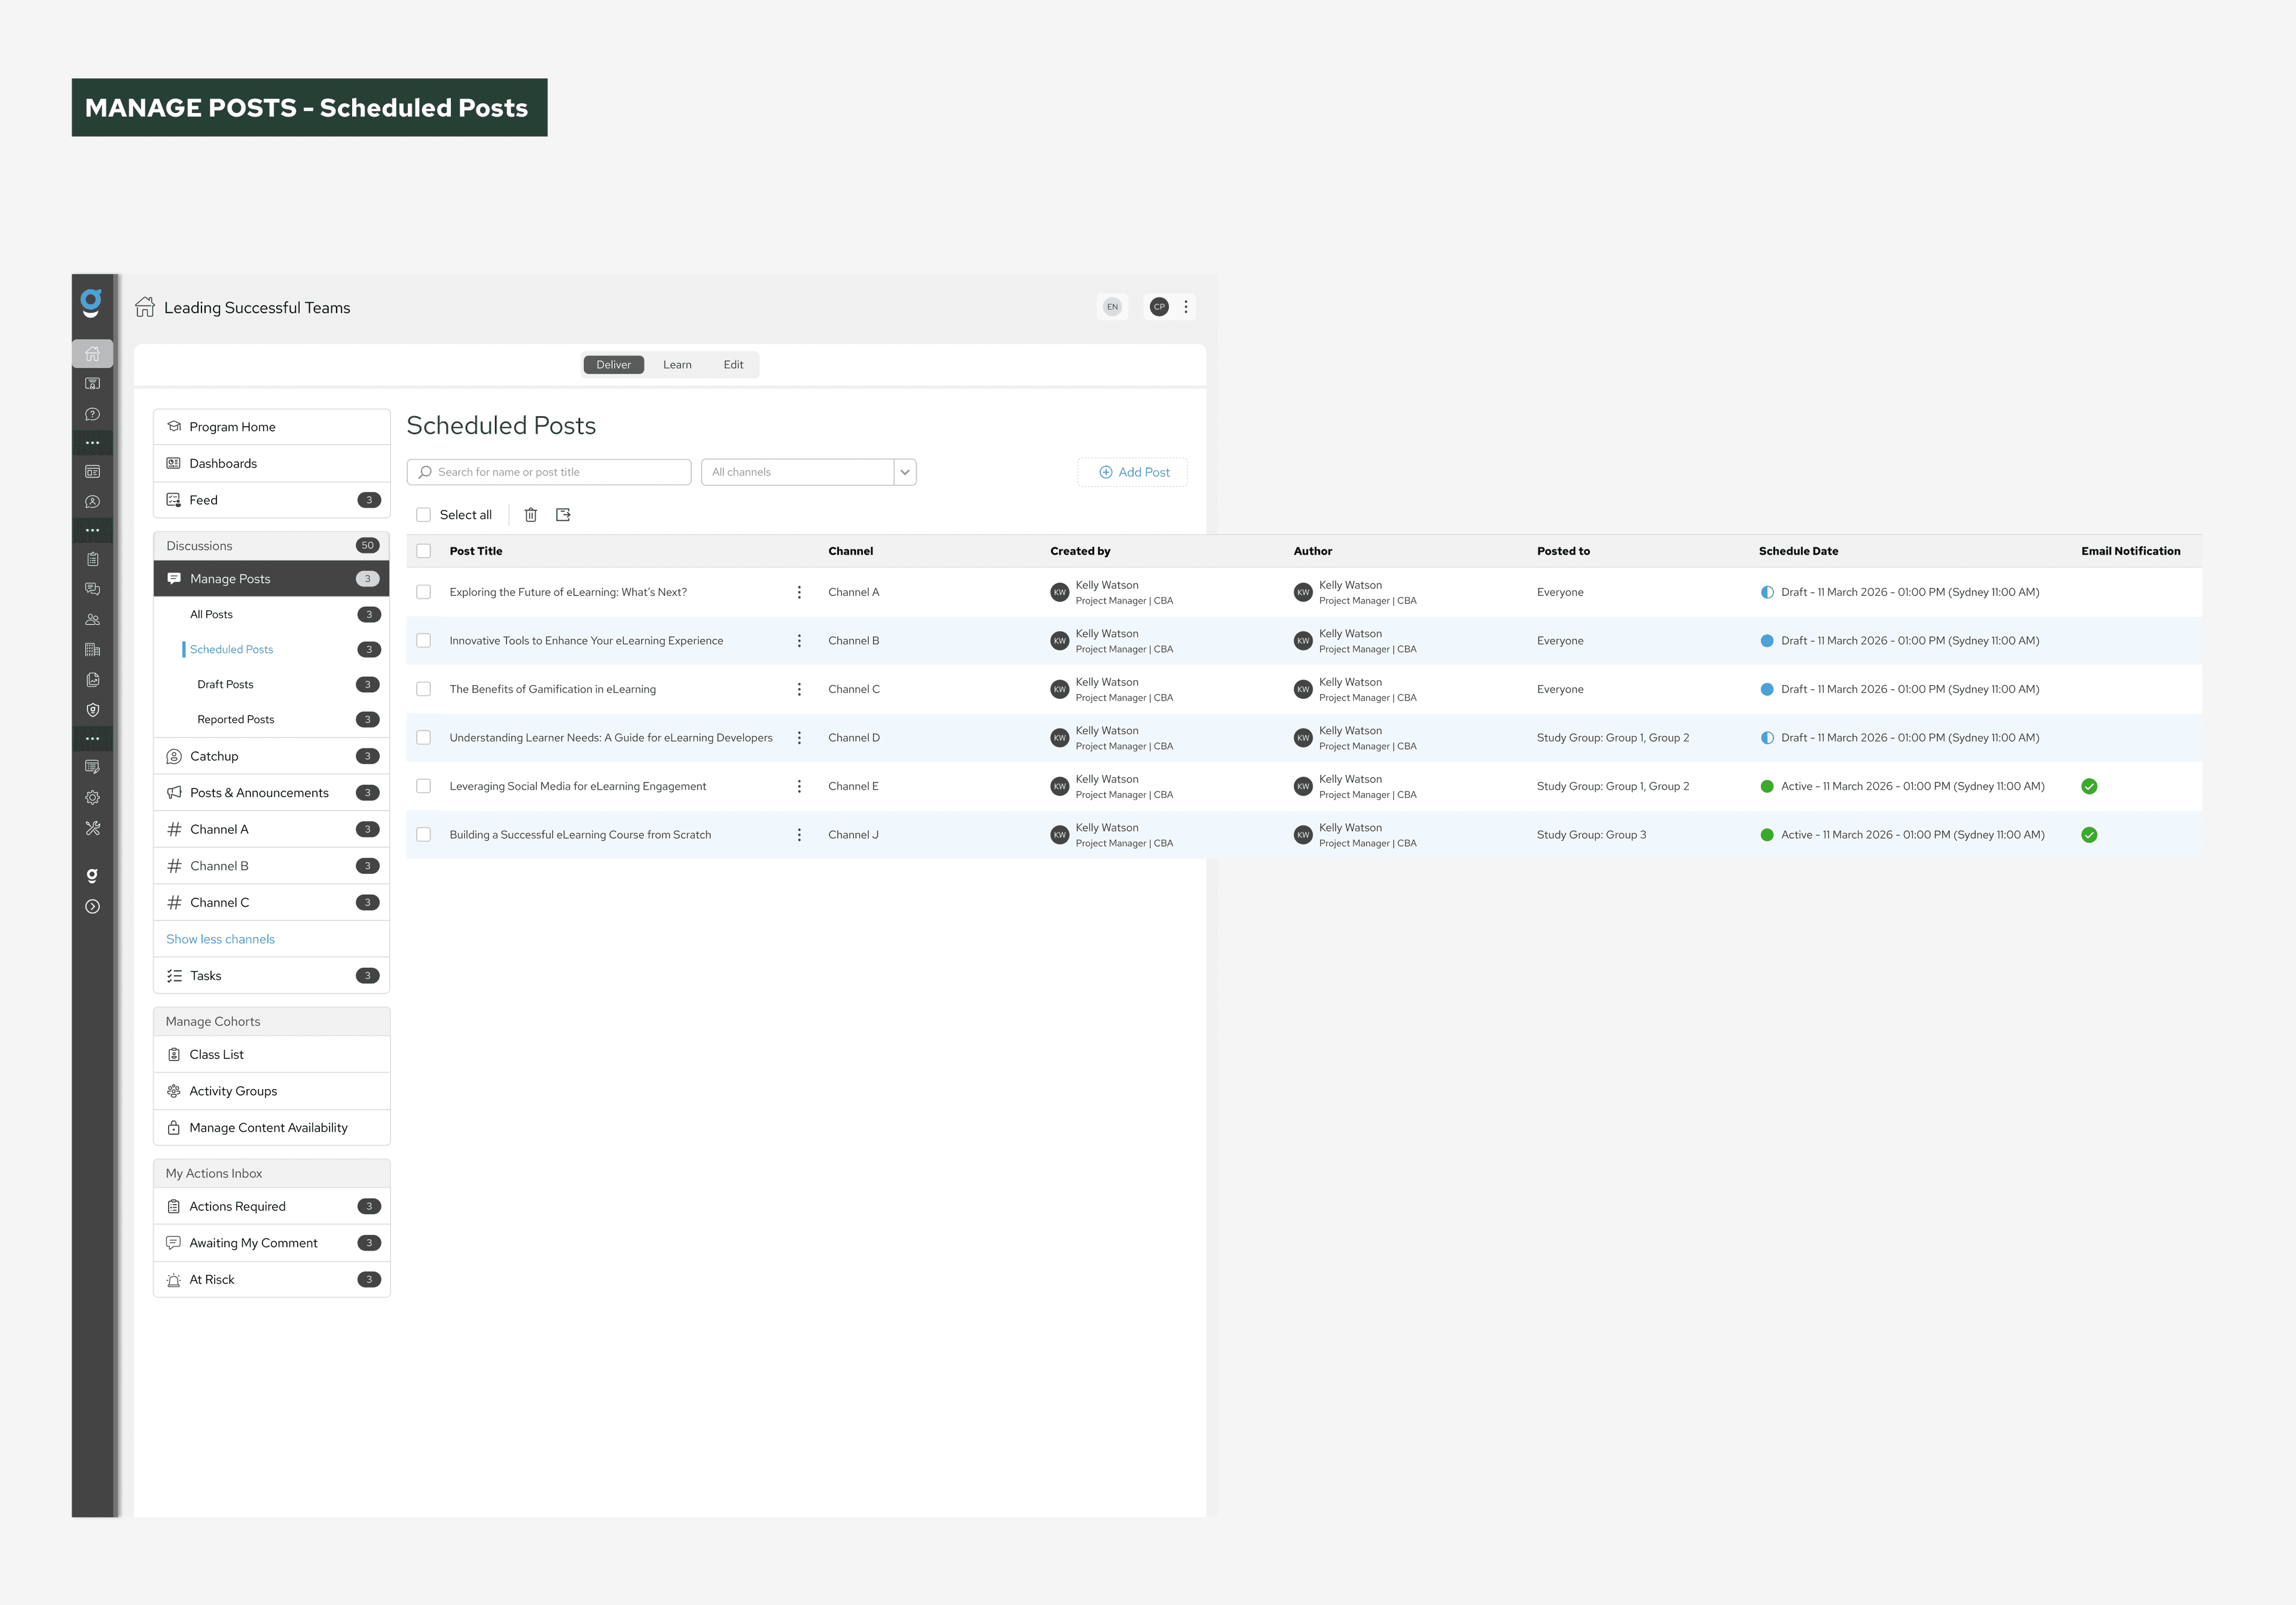Expand the second three-dots group in the dark sidebar
This screenshot has width=2296, height=1605.
(x=92, y=531)
